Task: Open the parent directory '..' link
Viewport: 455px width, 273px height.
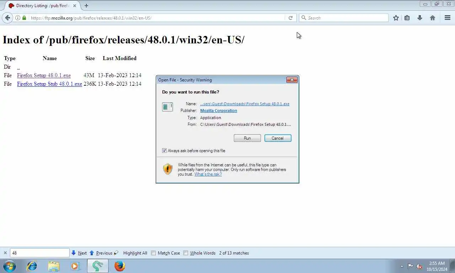Action: click(18, 67)
